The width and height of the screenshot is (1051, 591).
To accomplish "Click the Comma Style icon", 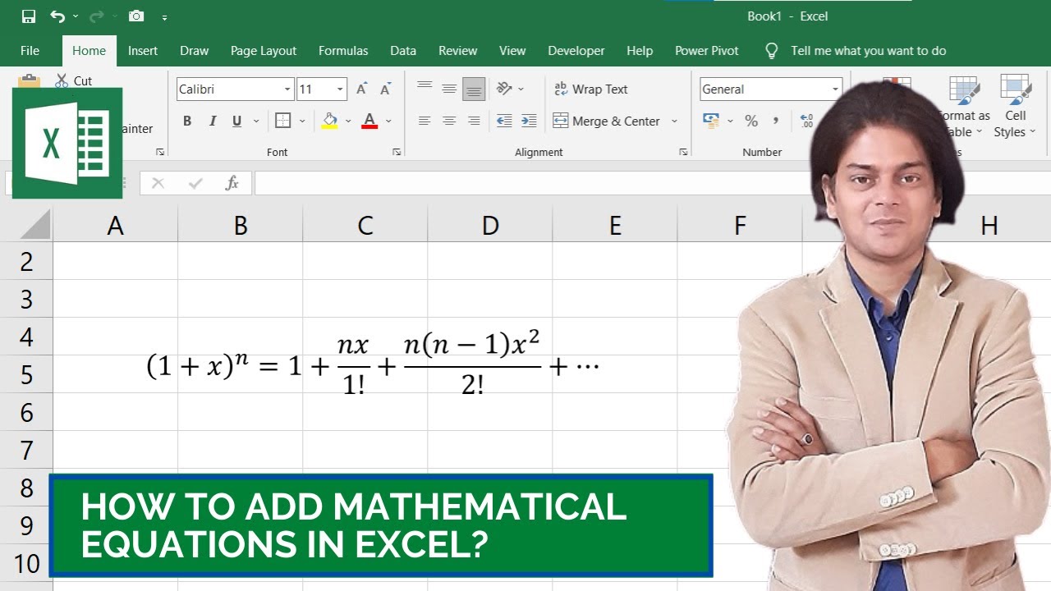I will (775, 121).
